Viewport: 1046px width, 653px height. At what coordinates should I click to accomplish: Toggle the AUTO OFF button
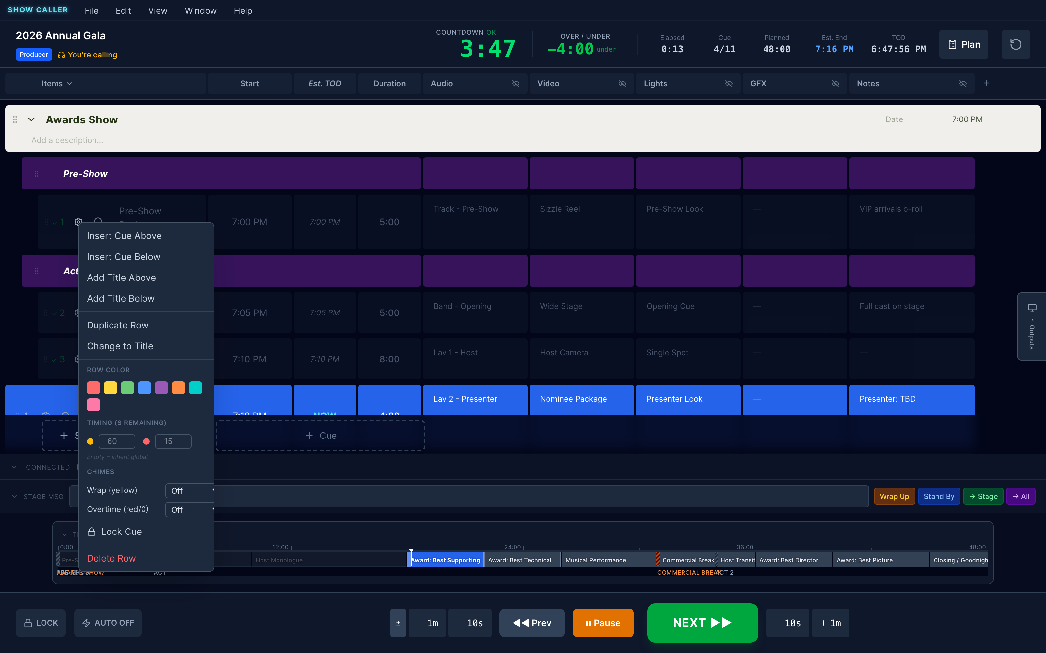(108, 623)
